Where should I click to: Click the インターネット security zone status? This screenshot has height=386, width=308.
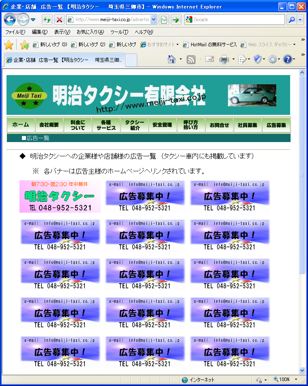click(198, 380)
